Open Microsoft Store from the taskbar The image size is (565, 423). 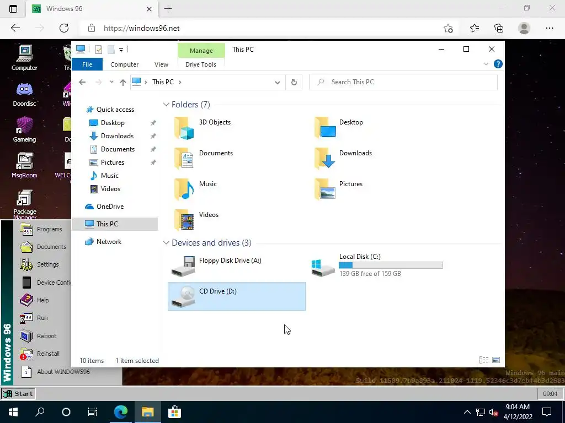click(x=174, y=412)
